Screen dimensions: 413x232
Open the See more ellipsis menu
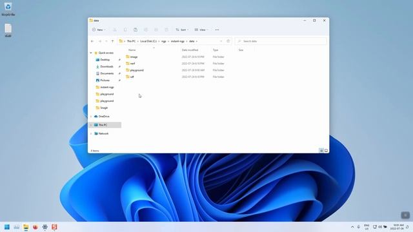217,30
